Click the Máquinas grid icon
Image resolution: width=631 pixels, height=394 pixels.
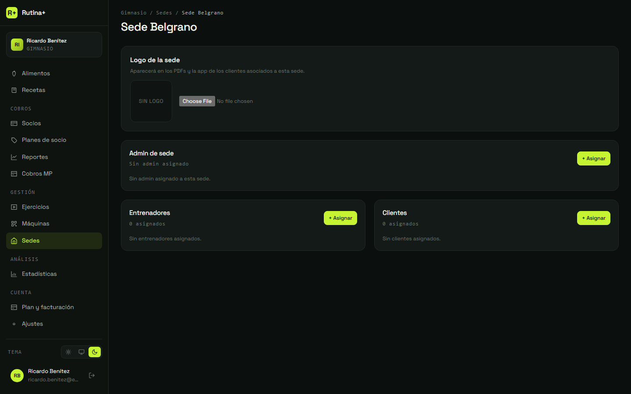14,224
